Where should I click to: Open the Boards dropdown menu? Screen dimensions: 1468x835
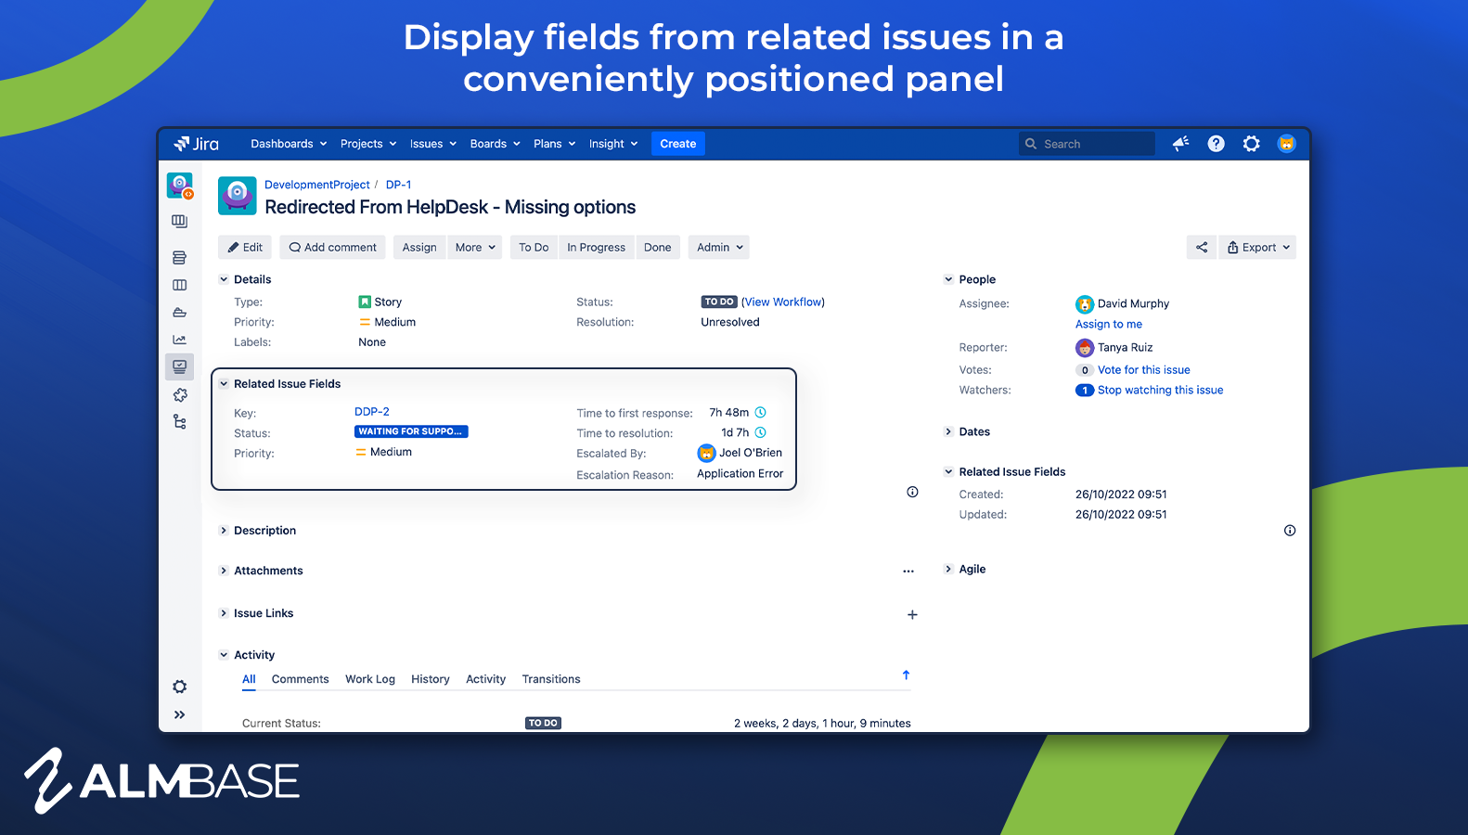[495, 144]
